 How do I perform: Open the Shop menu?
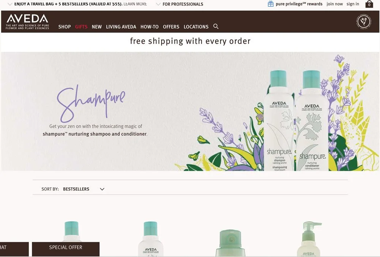tap(65, 27)
